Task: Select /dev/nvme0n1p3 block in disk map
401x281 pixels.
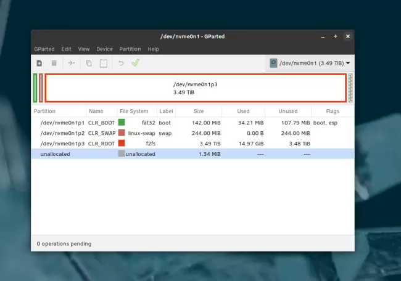Action: point(195,88)
